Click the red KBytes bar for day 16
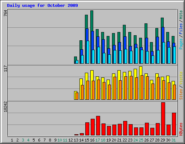Screen dimensions: 185x144 (x=93, y=127)
